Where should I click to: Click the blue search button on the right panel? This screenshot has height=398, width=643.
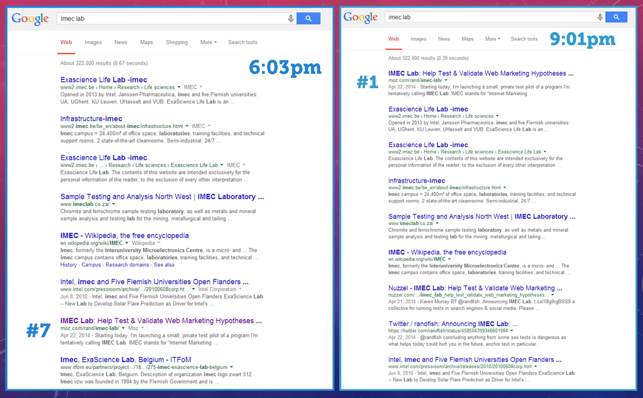[x=616, y=17]
